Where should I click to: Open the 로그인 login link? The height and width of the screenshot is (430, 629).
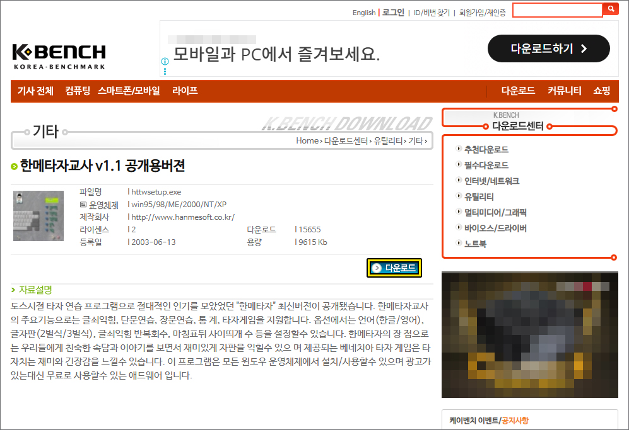[x=393, y=13]
